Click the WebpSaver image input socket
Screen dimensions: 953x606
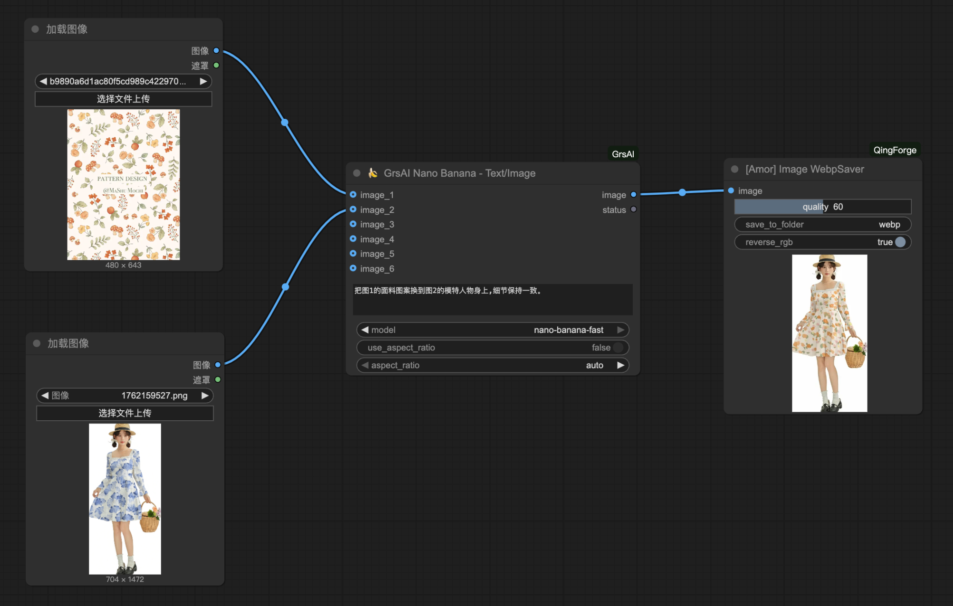(x=731, y=190)
